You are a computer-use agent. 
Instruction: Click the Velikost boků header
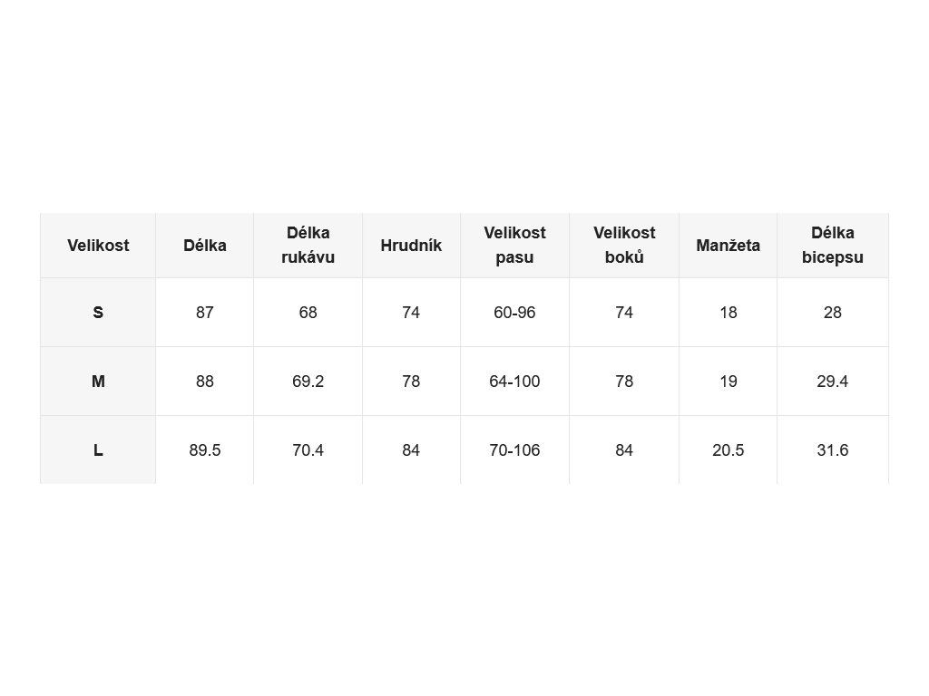624,245
